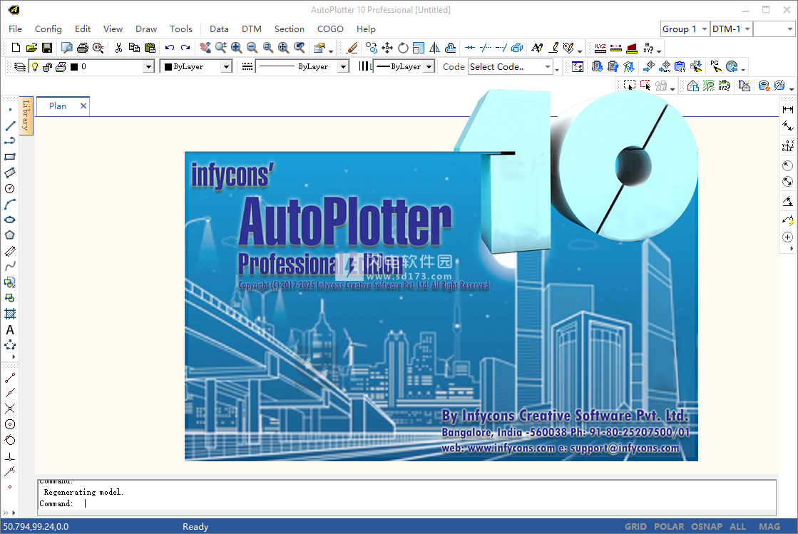Select the Rotate tool
The height and width of the screenshot is (534, 798).
pos(403,48)
